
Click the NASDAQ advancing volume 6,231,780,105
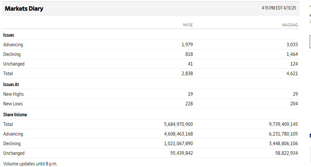click(x=283, y=134)
